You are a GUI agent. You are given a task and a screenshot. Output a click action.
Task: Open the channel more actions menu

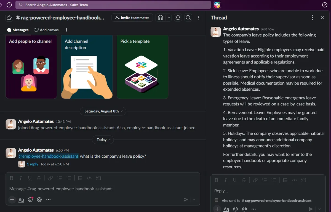tap(199, 18)
